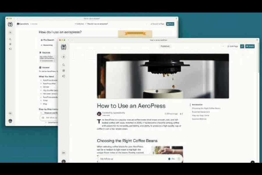Viewport: 262px width, 175px height.
Task: Open the profile avatar in the front sidebar
Action: pyautogui.click(x=64, y=161)
